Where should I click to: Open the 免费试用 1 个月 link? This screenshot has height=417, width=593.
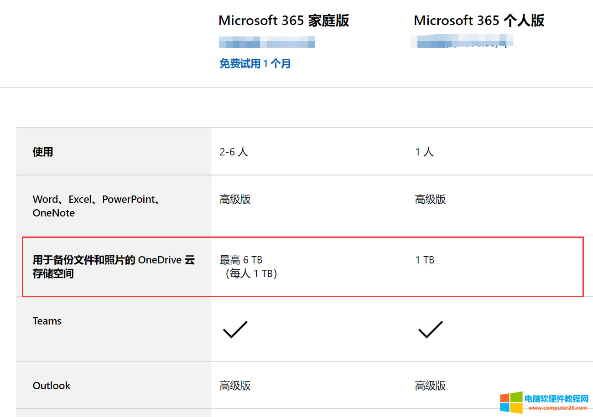[x=255, y=63]
